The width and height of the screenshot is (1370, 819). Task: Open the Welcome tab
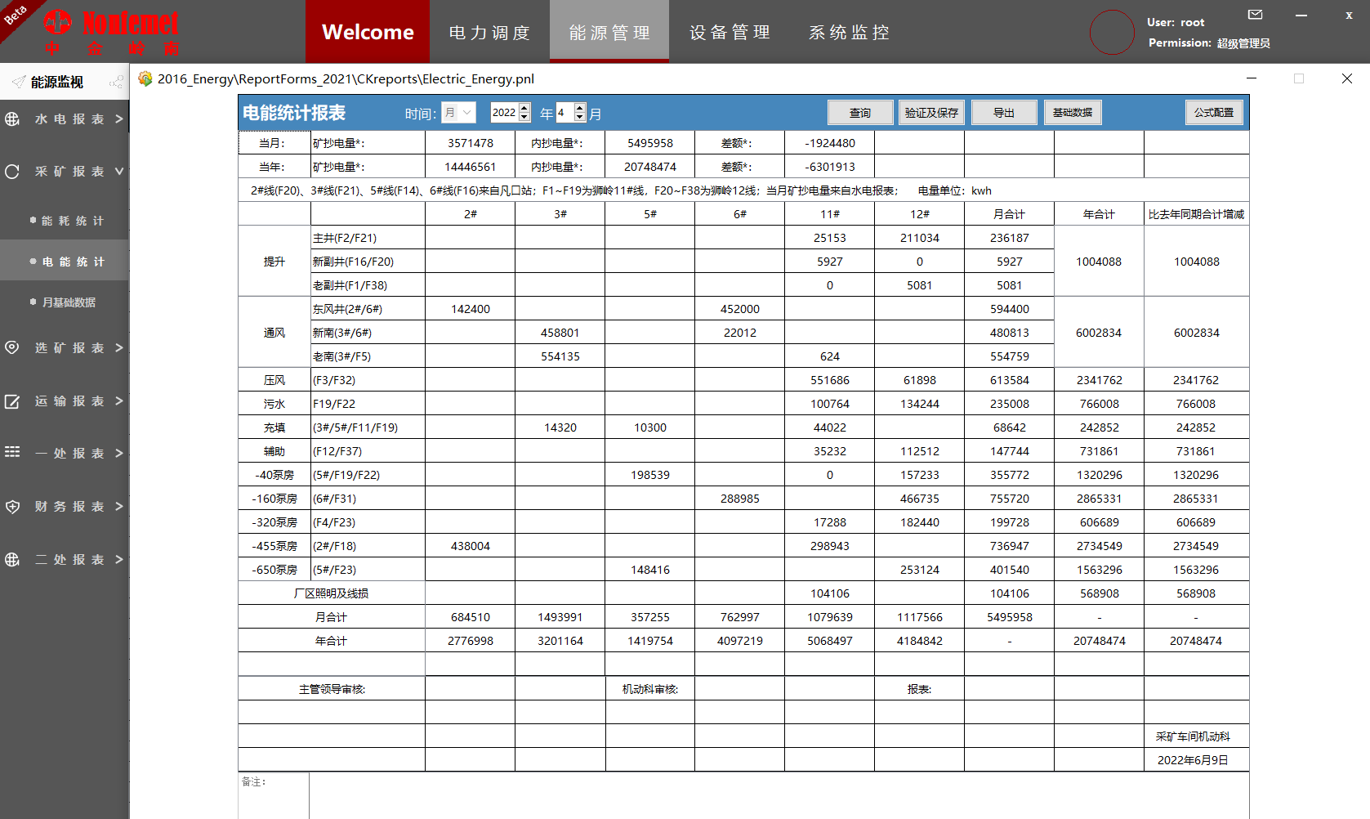(x=368, y=32)
